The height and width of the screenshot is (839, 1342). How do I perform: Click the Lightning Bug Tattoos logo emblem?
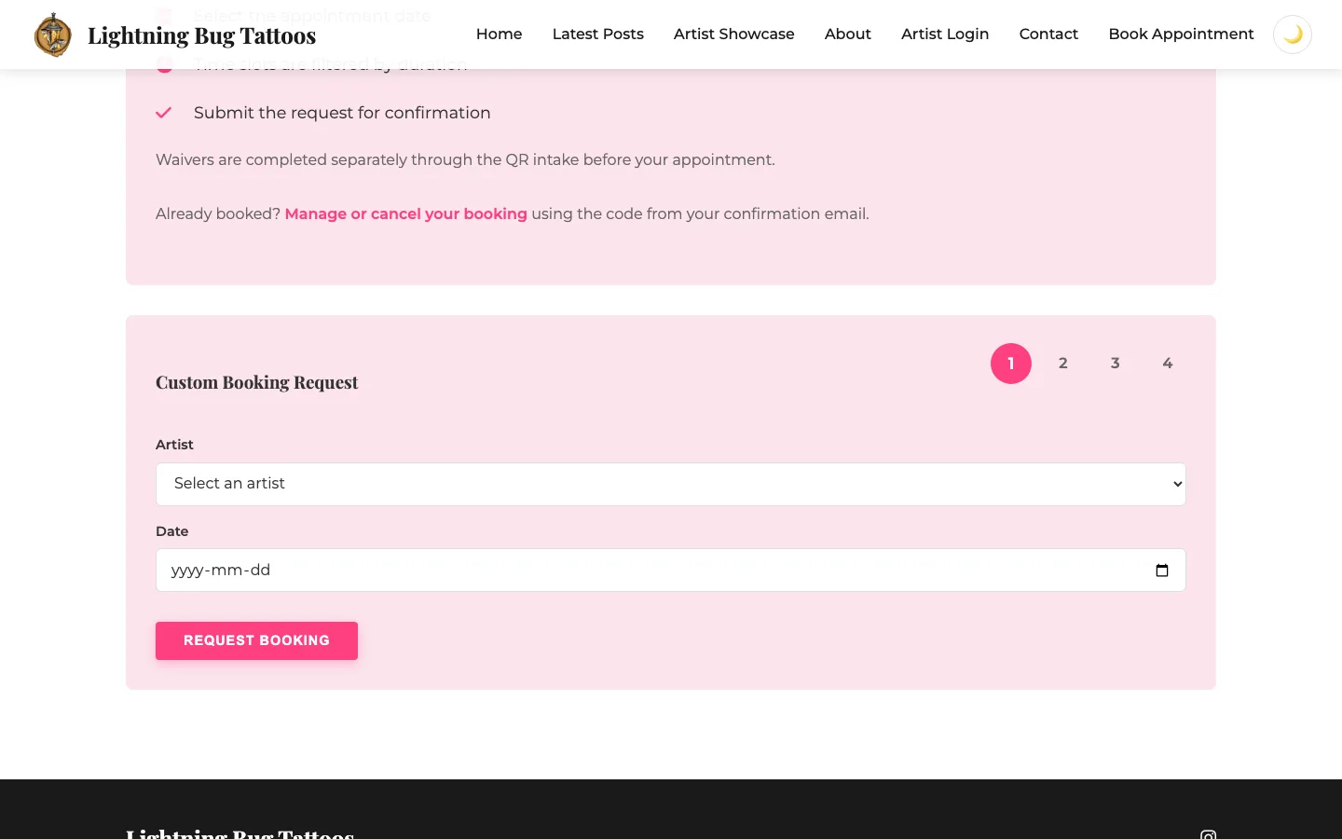pyautogui.click(x=53, y=34)
